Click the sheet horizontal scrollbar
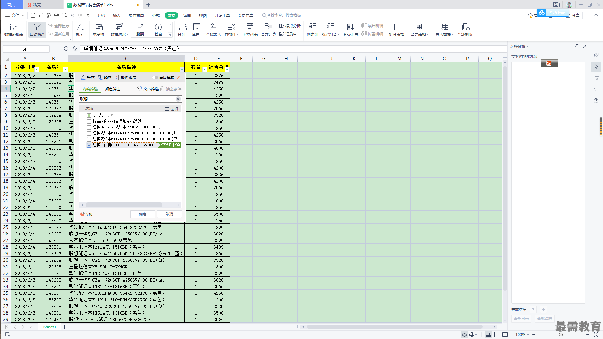The image size is (603, 339). (394, 327)
